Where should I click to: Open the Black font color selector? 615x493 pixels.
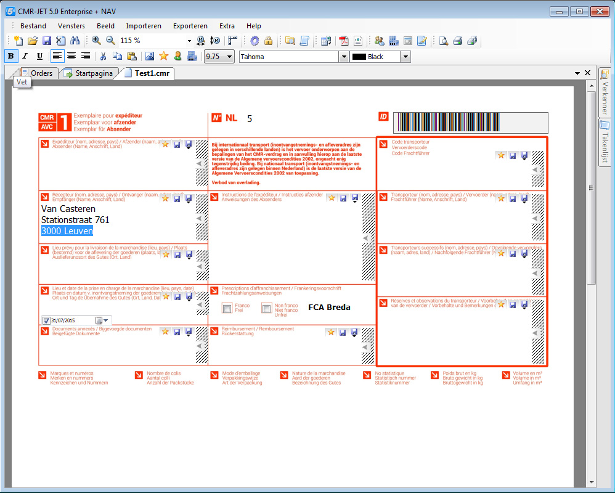(405, 56)
